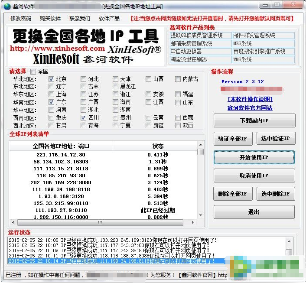Click the 选中验证IP button
The height and width of the screenshot is (283, 306).
276,138
